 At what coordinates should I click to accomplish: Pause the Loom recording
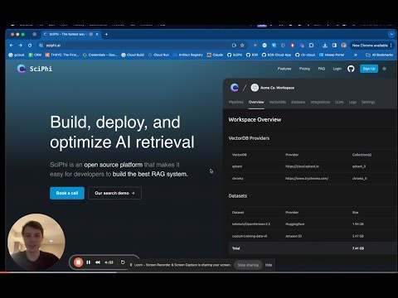[x=88, y=262]
